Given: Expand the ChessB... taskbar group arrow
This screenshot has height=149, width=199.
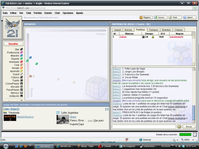Looking at the screenshot, I should (116, 146).
